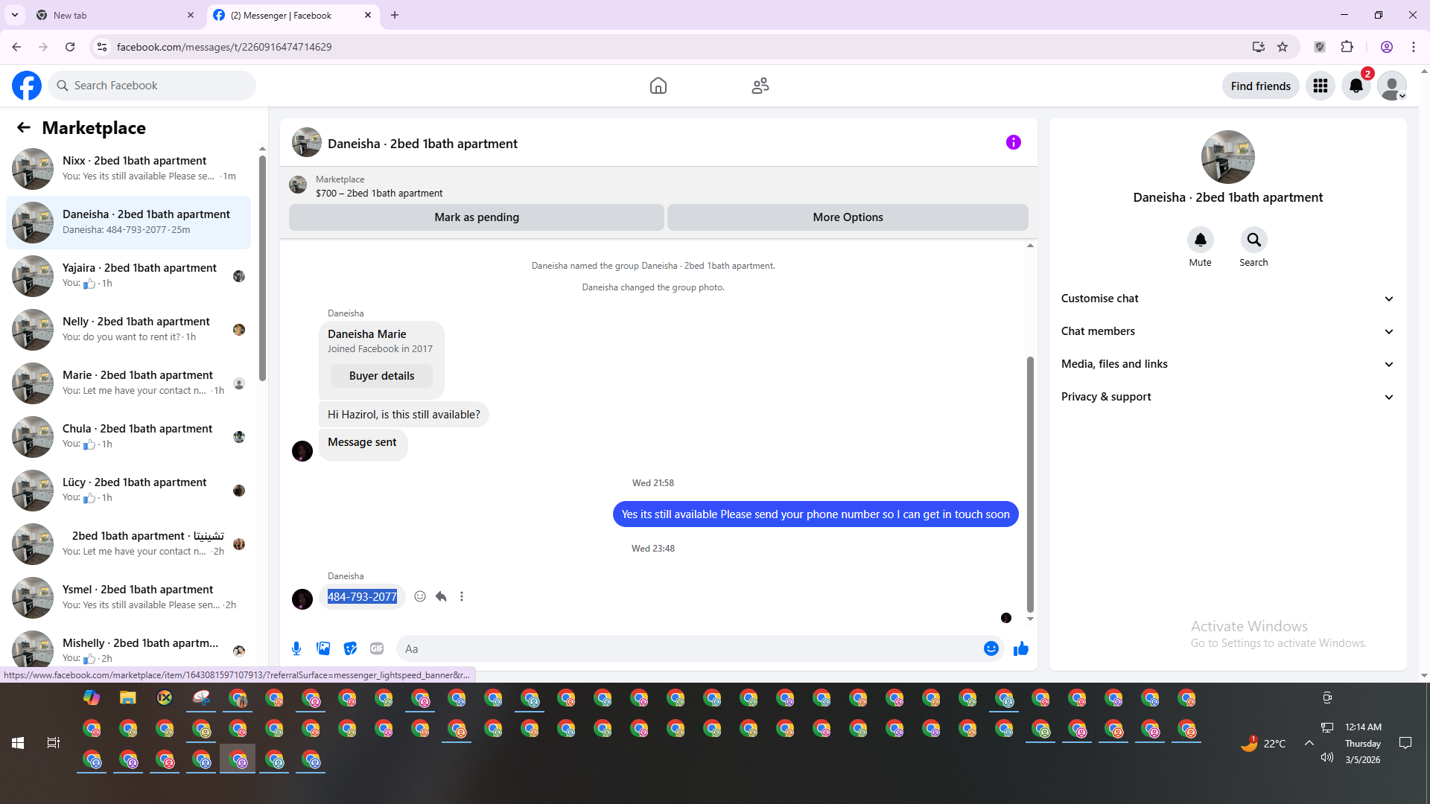Viewport: 1430px width, 804px height.
Task: View Buyer details for Daneisha Marie
Action: tap(381, 376)
